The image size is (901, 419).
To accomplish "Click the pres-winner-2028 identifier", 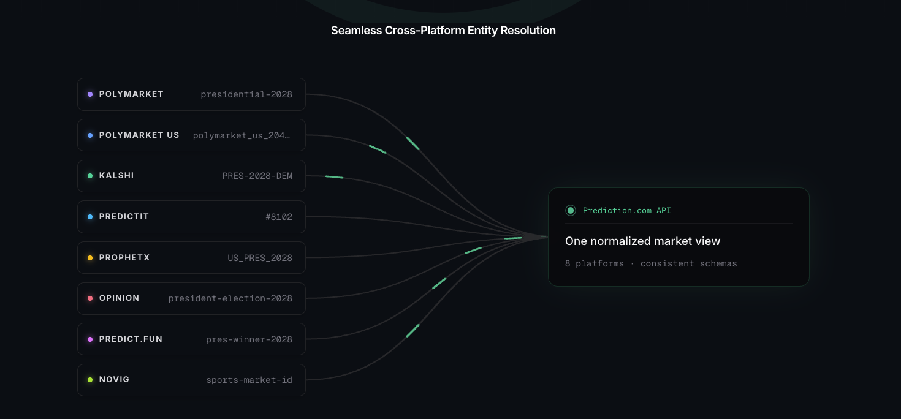I will 249,339.
